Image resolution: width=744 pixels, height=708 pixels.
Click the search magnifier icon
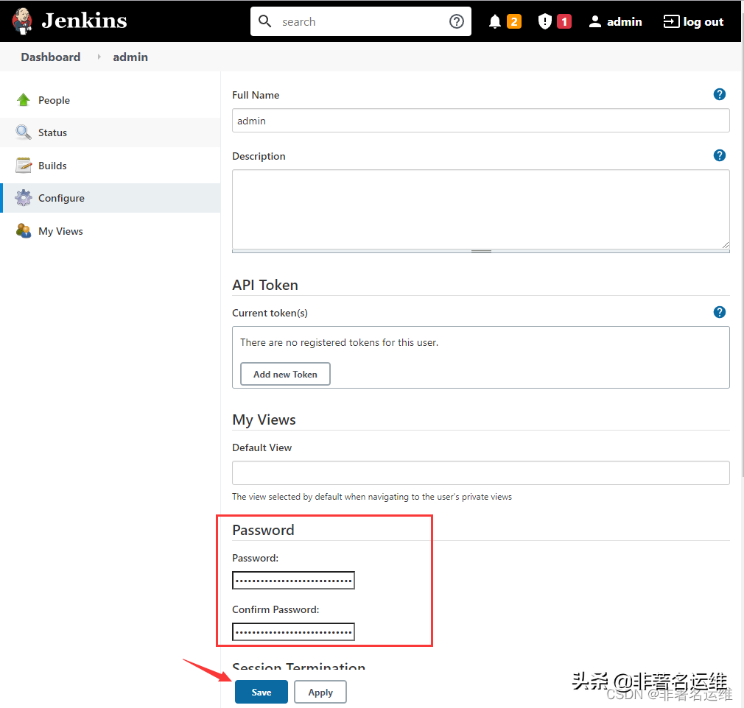tap(264, 21)
